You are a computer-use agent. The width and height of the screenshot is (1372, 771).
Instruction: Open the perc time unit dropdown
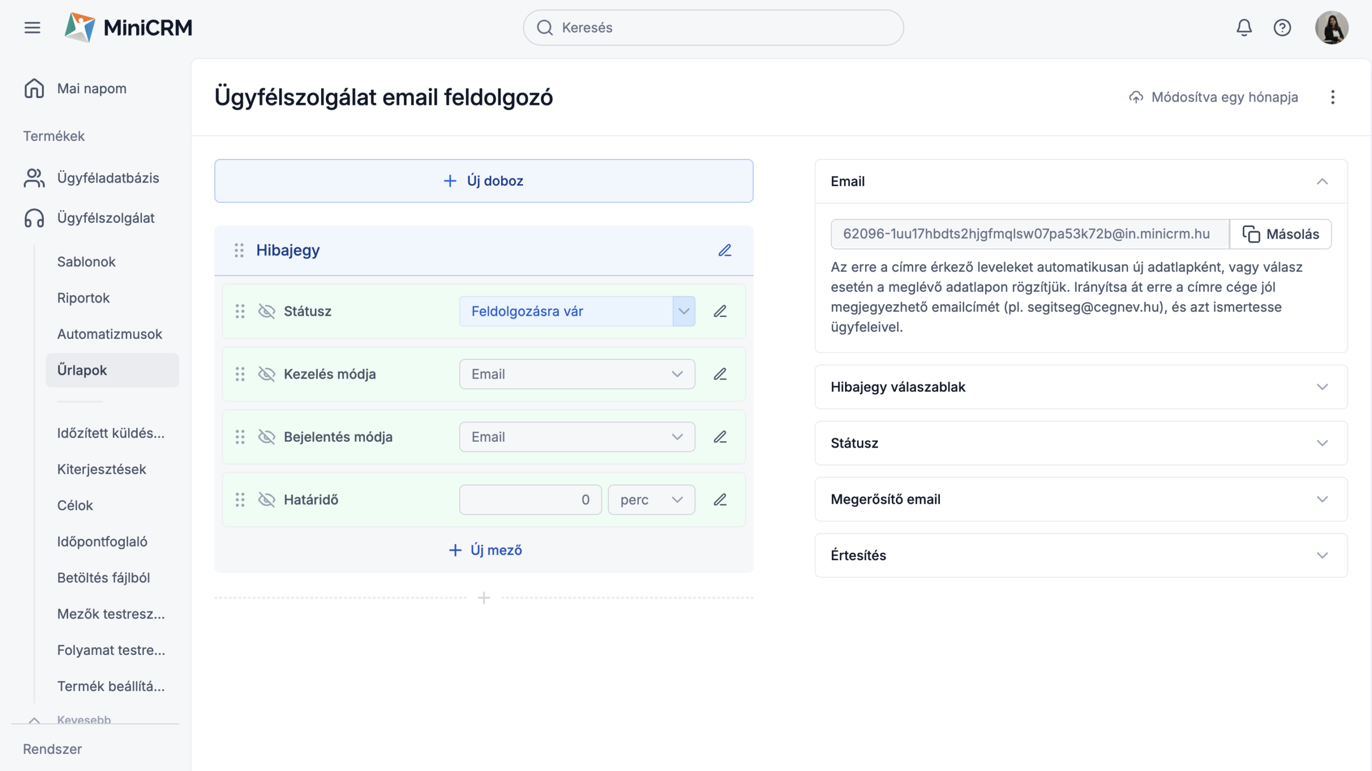pos(651,500)
